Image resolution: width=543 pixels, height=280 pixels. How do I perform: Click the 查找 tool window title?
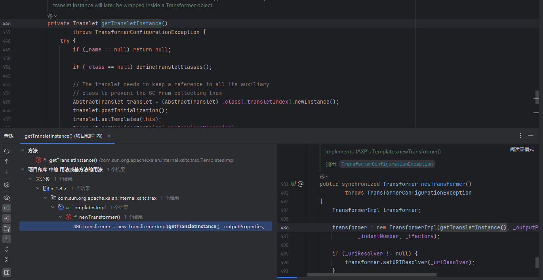(x=9, y=136)
